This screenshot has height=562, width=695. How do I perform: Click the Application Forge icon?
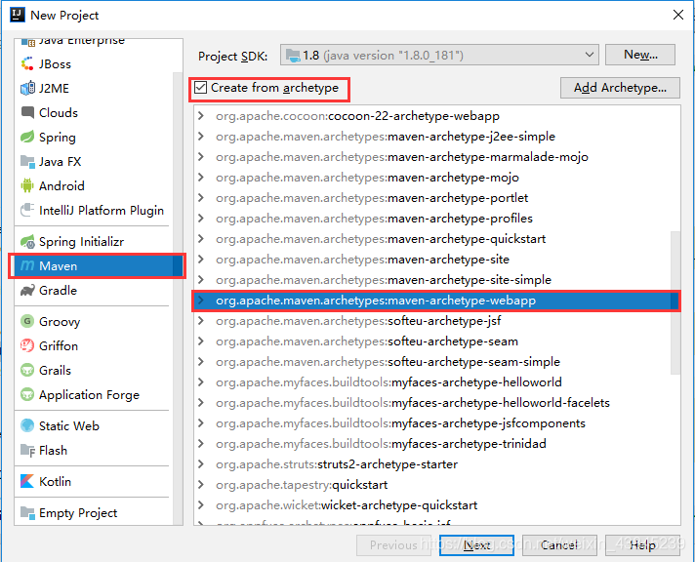pyautogui.click(x=27, y=394)
